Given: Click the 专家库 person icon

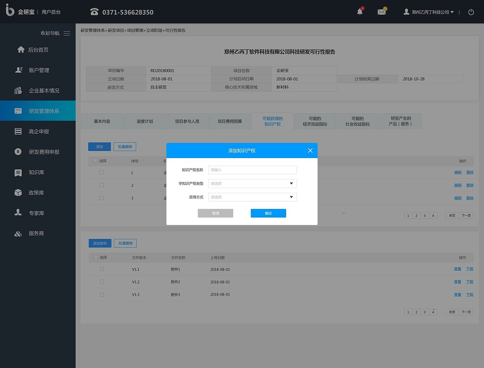Looking at the screenshot, I should (18, 213).
